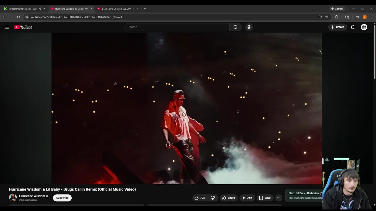376x211 pixels.
Task: Click the Create button
Action: (337, 27)
